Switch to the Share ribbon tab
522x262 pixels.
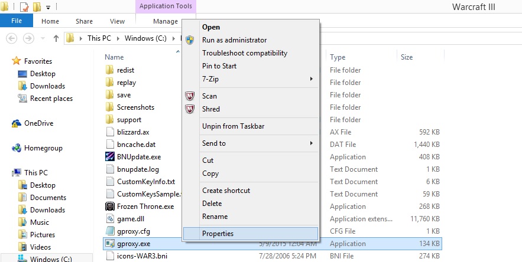point(84,21)
